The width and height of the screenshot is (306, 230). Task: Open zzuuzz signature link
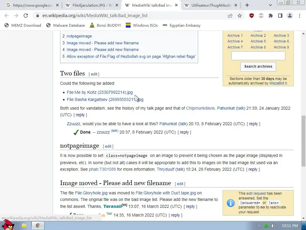(x=103, y=132)
